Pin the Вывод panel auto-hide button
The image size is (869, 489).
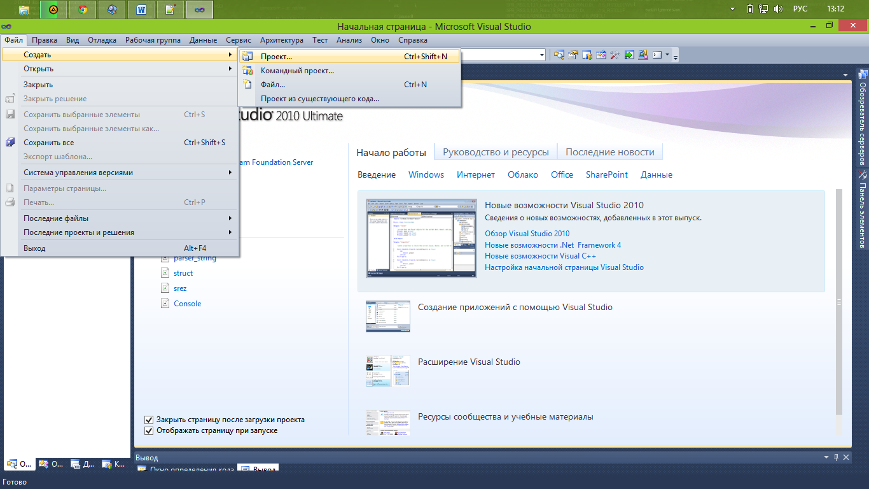[837, 457]
